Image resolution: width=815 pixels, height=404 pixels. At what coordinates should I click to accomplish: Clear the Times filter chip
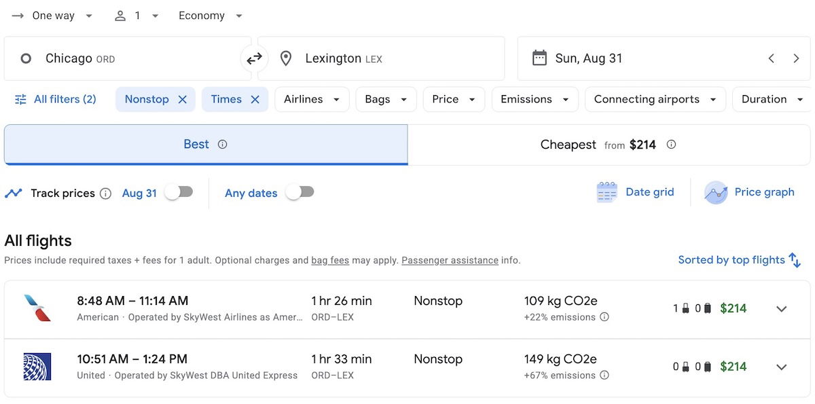[255, 99]
